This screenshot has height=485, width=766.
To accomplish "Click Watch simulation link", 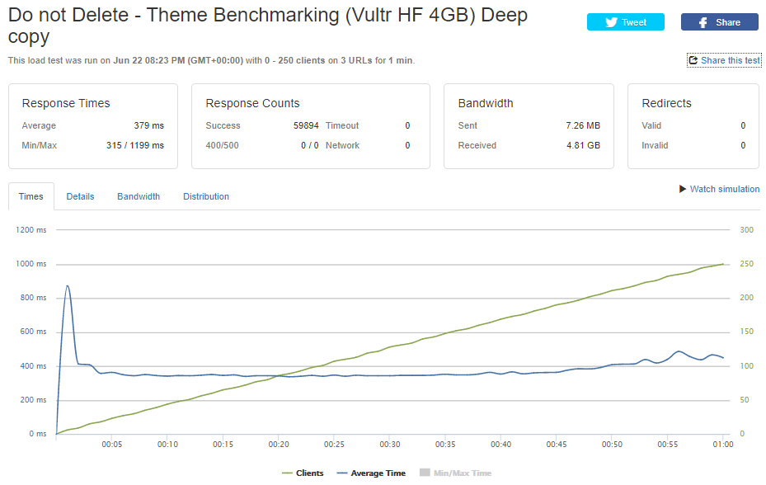I will (x=725, y=189).
